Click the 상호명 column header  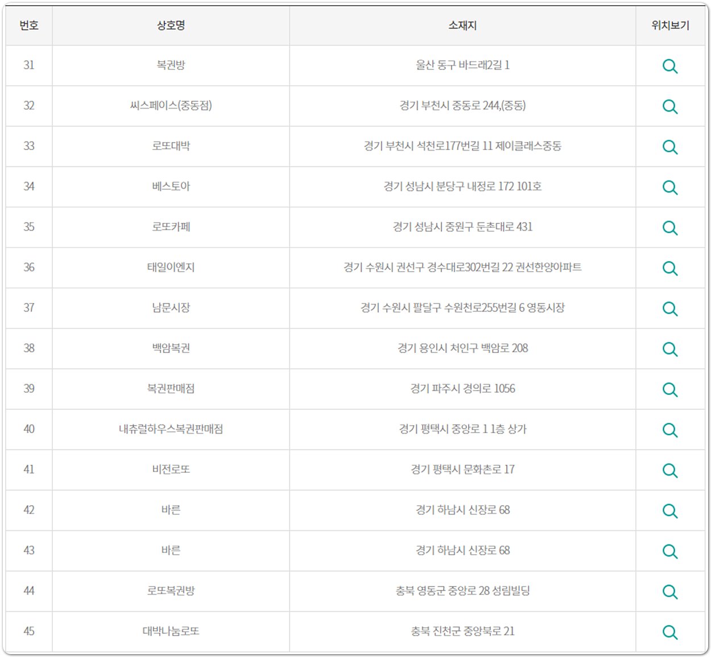(171, 25)
